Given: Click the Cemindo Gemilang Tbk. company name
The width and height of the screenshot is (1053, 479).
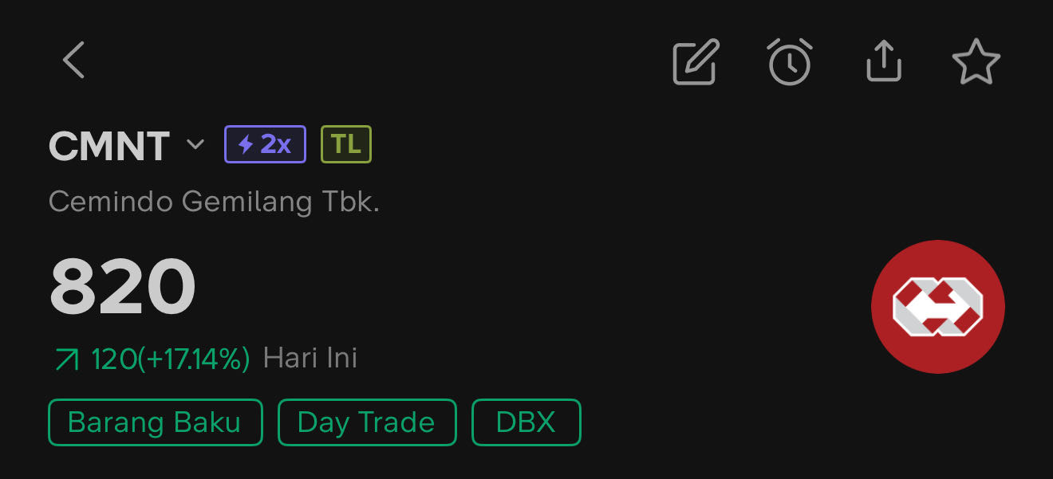Looking at the screenshot, I should coord(214,202).
